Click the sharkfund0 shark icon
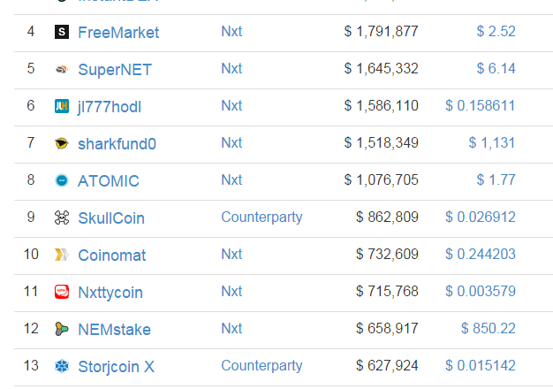This screenshot has width=553, height=389. point(62,143)
